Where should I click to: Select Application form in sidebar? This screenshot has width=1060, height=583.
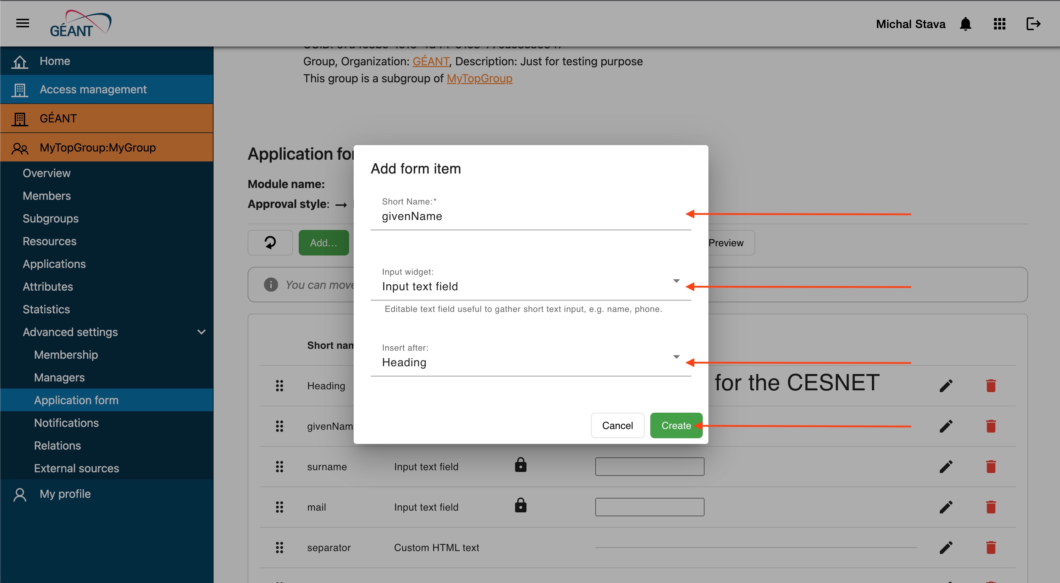point(106,400)
